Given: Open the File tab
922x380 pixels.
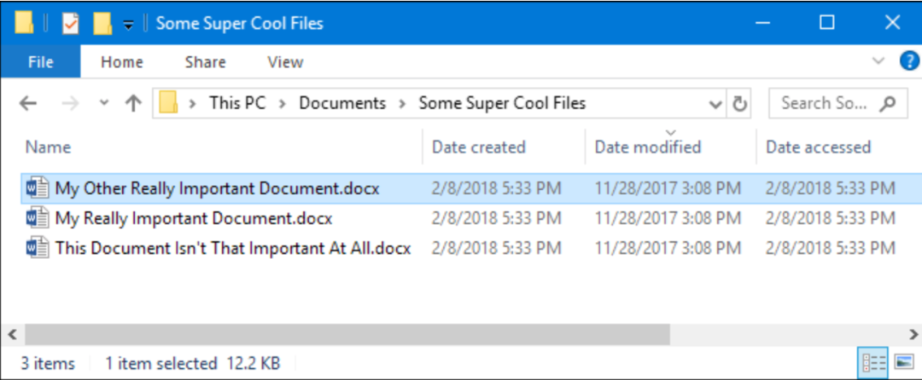Looking at the screenshot, I should 41,61.
